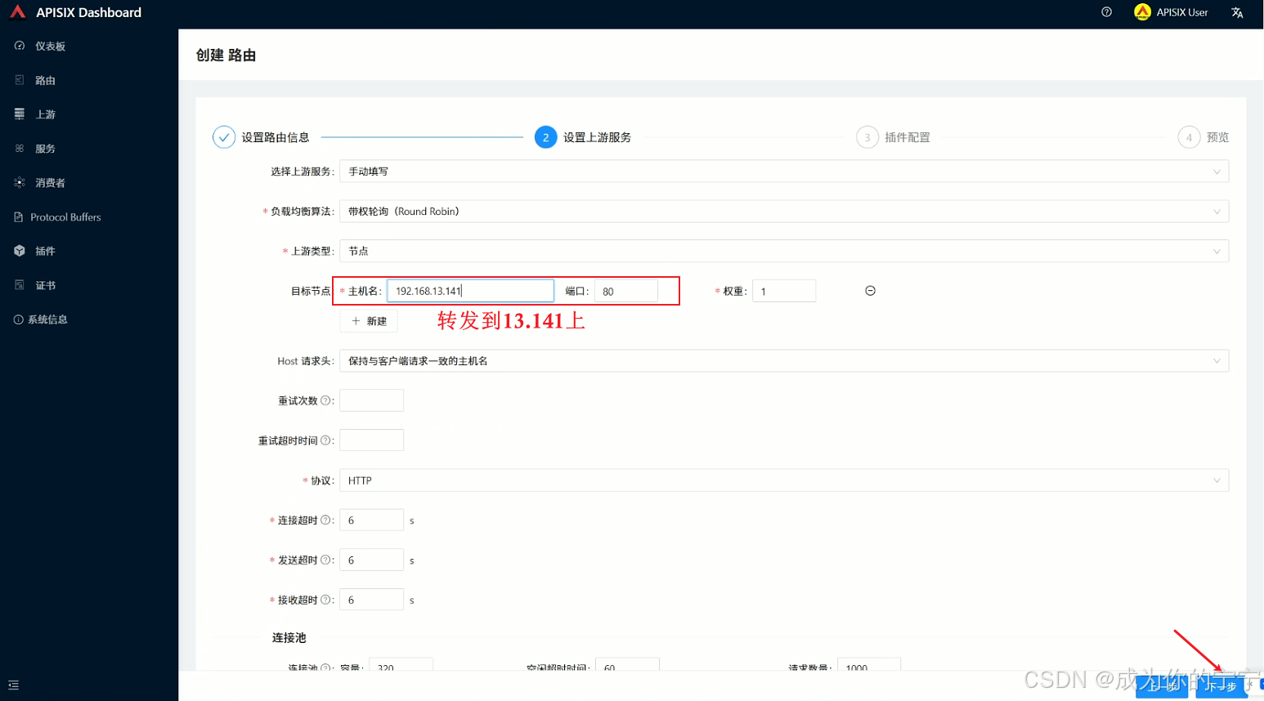
Task: Click the 证书 sidebar icon
Action: 20,285
